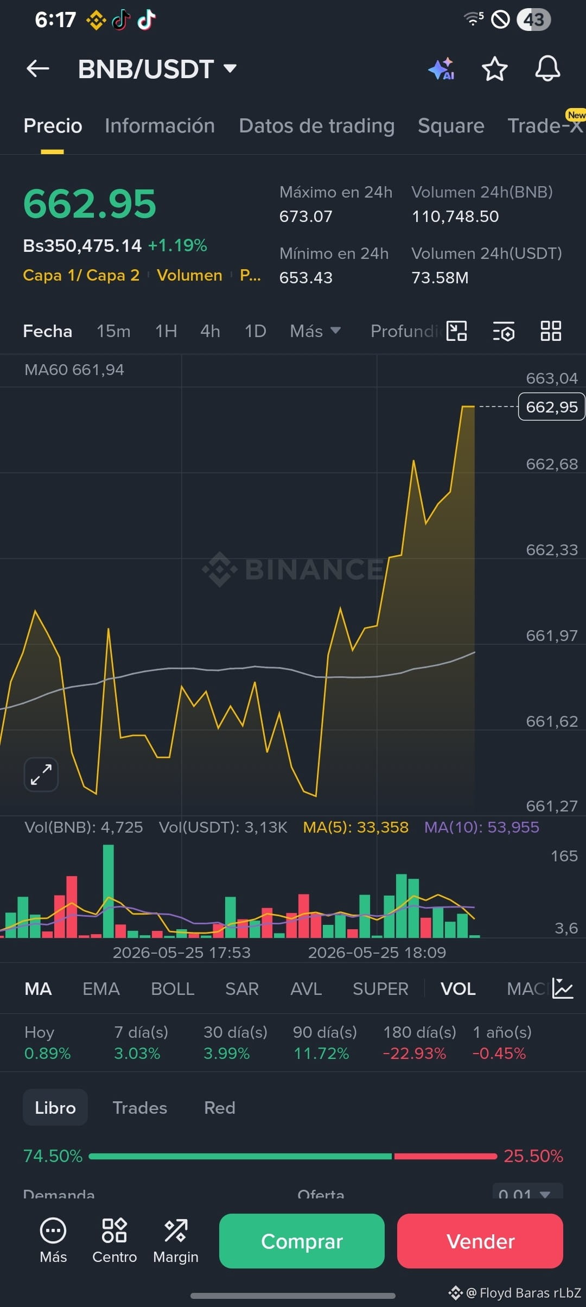Screen dimensions: 586x1307
Task: Open the Trade-X tab
Action: [x=545, y=126]
